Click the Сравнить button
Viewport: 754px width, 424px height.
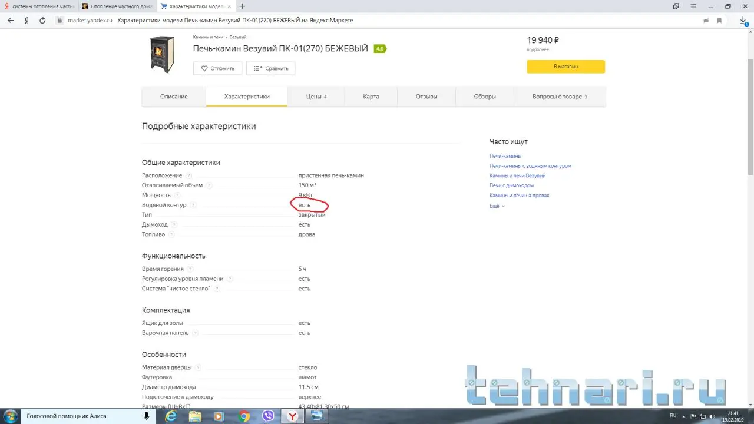click(271, 68)
